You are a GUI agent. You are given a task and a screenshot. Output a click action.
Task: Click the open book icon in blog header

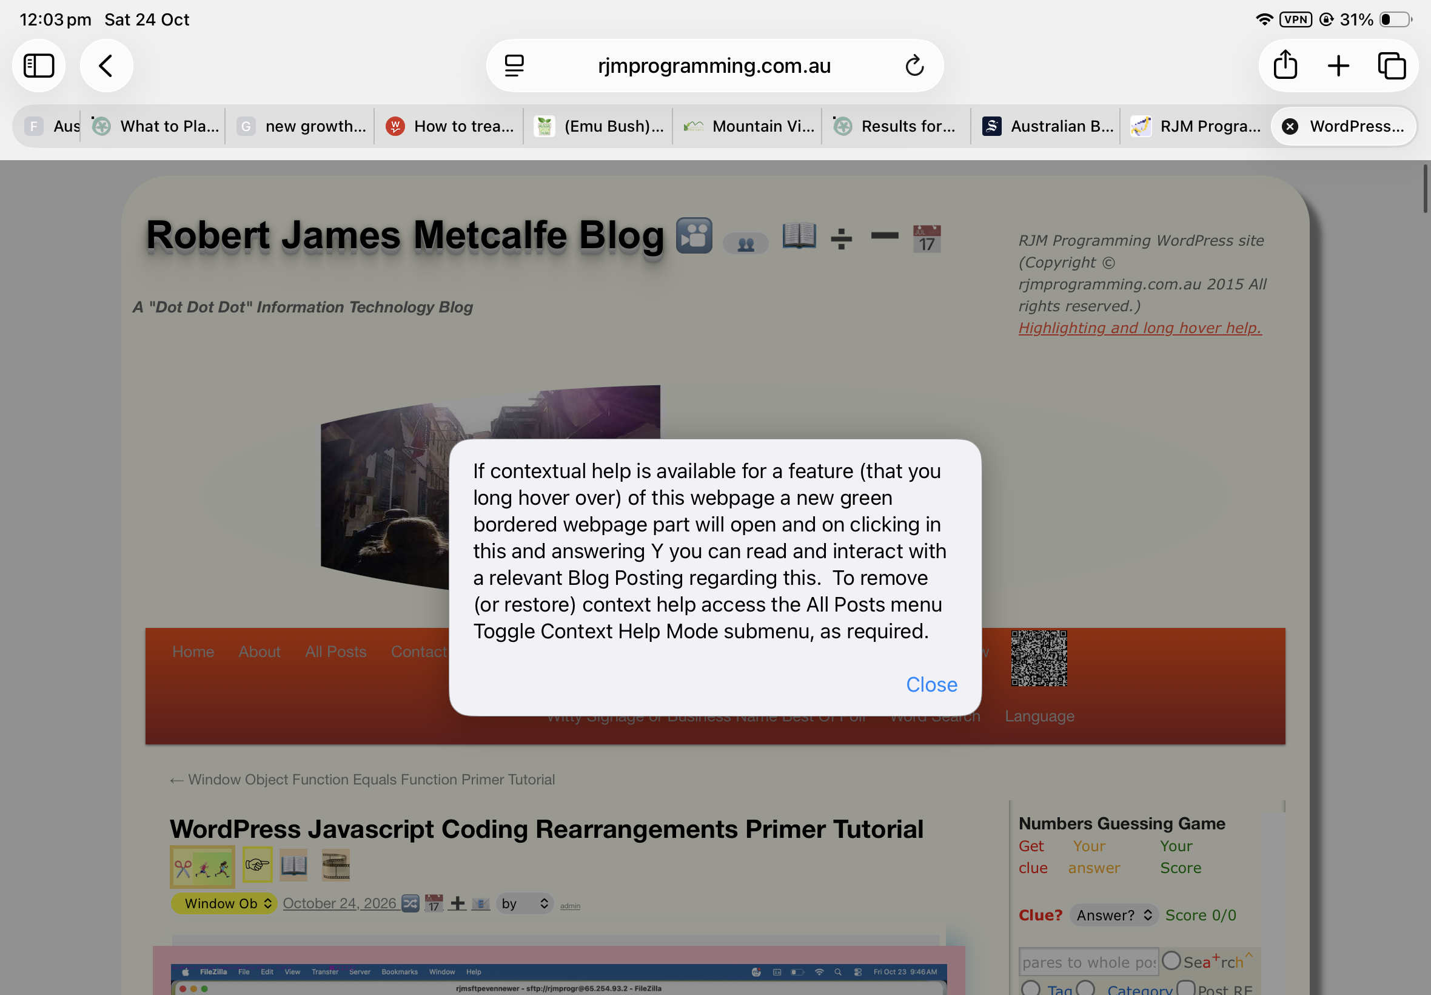799,235
